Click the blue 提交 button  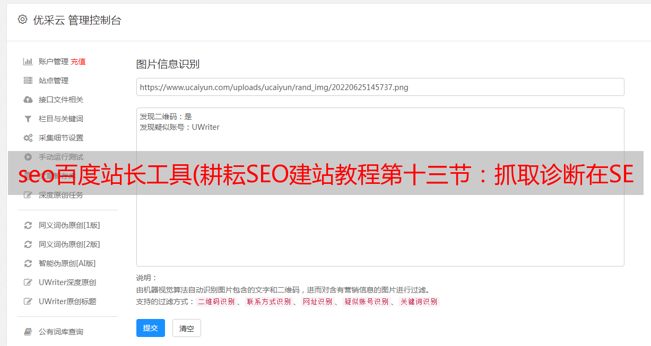(151, 328)
